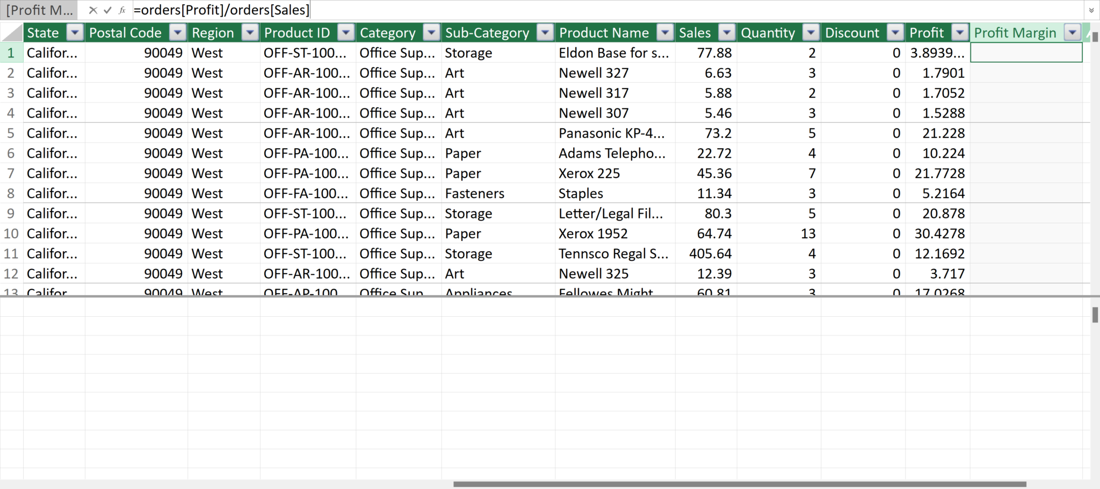Expand the formula bar with the chevron

click(1091, 10)
